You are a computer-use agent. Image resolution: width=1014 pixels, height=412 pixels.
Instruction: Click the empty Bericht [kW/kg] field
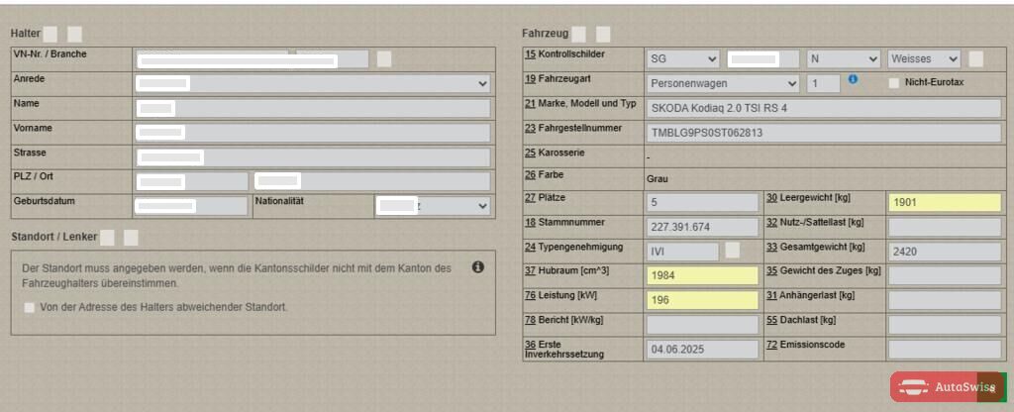coord(702,325)
